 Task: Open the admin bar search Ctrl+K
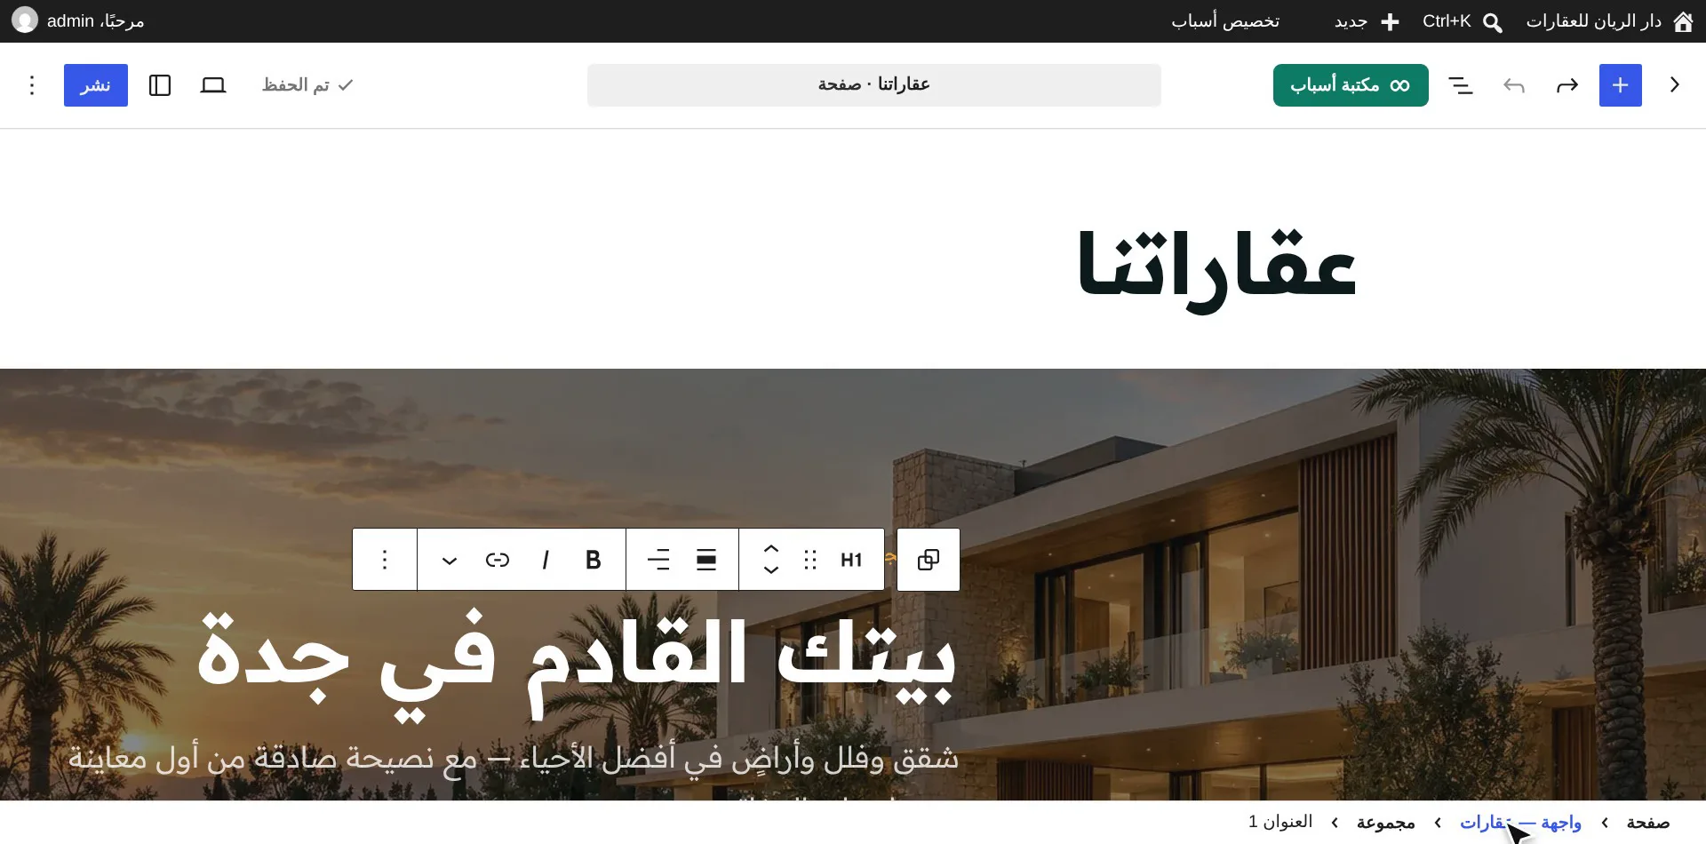(x=1463, y=21)
